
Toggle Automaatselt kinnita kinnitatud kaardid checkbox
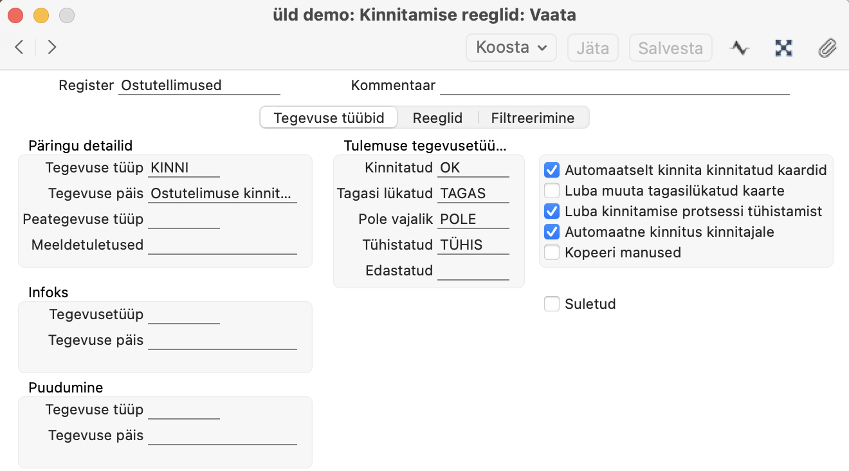coord(552,170)
